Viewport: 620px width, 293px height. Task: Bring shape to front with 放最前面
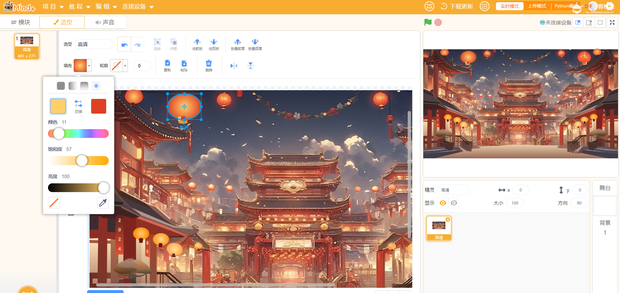[238, 44]
